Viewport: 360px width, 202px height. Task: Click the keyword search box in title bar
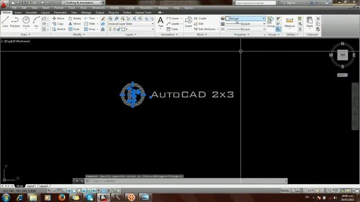click(255, 3)
